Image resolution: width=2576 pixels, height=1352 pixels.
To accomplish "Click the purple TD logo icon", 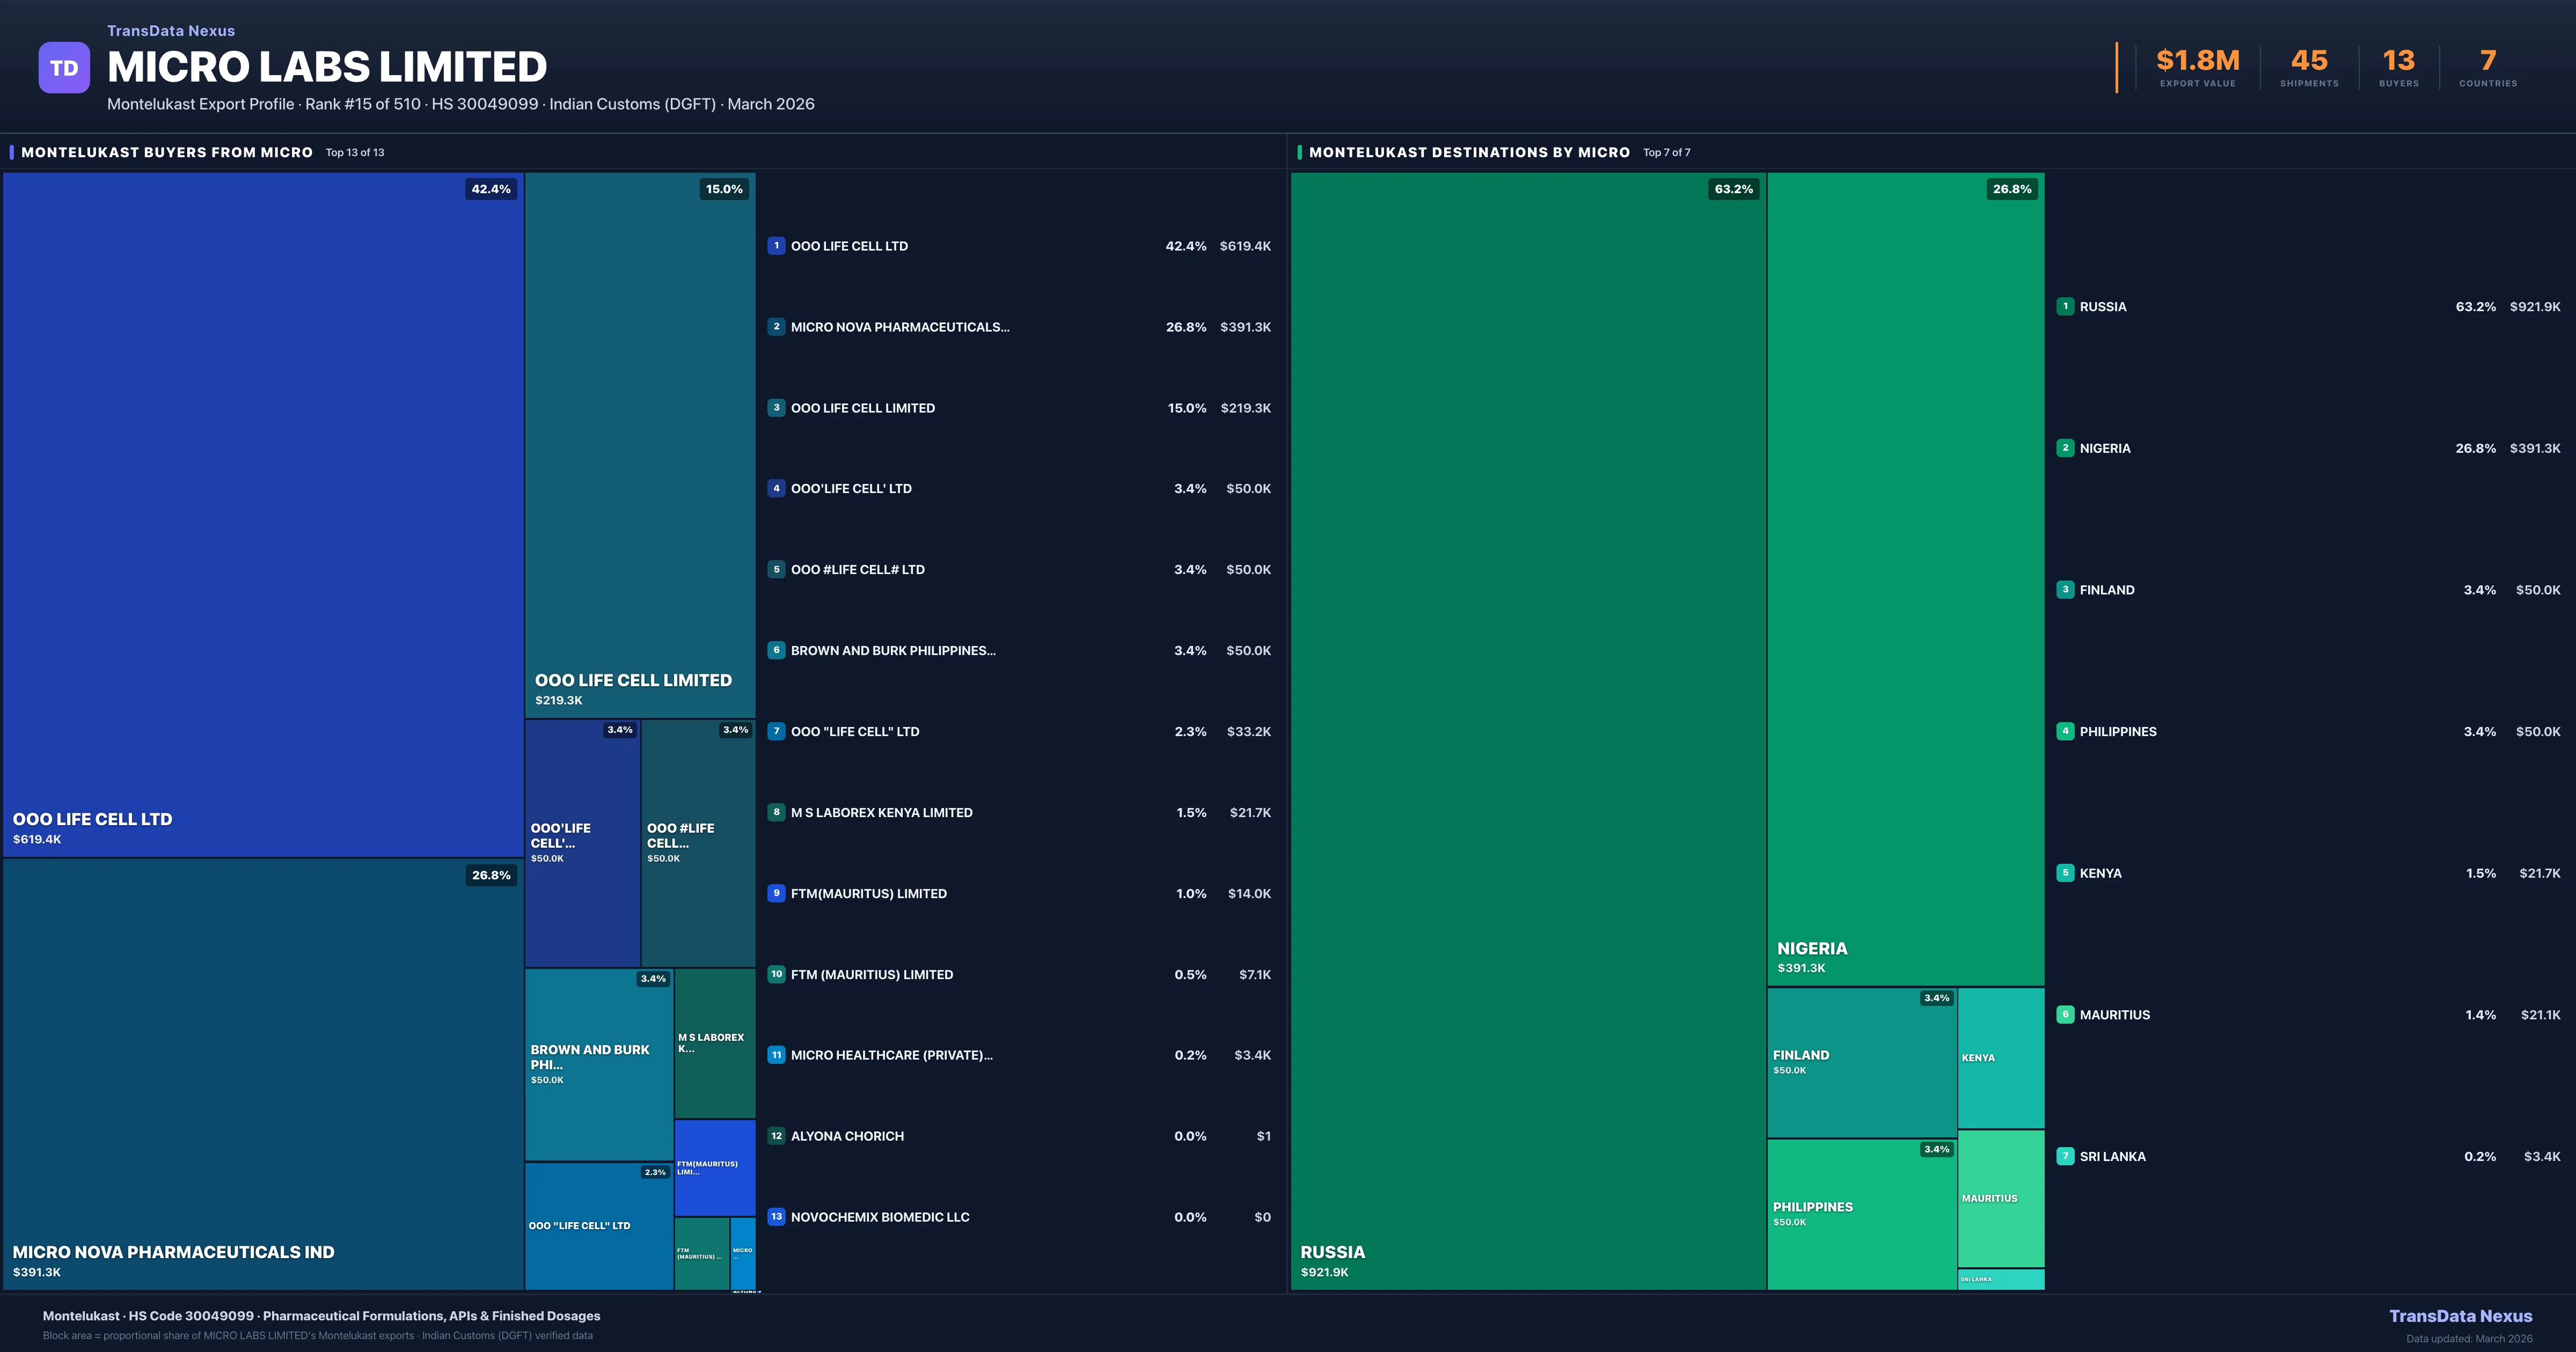I will point(64,68).
